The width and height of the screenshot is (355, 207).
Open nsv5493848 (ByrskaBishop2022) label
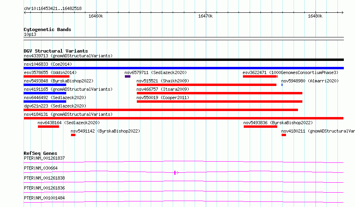(59, 81)
